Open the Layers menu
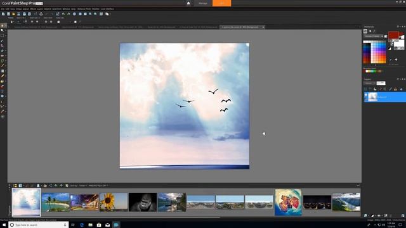 click(x=40, y=9)
